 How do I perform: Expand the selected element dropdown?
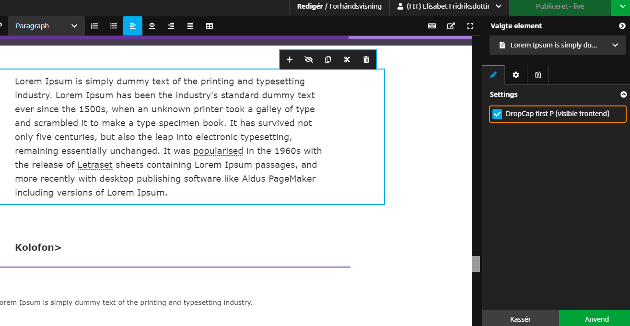click(x=558, y=45)
